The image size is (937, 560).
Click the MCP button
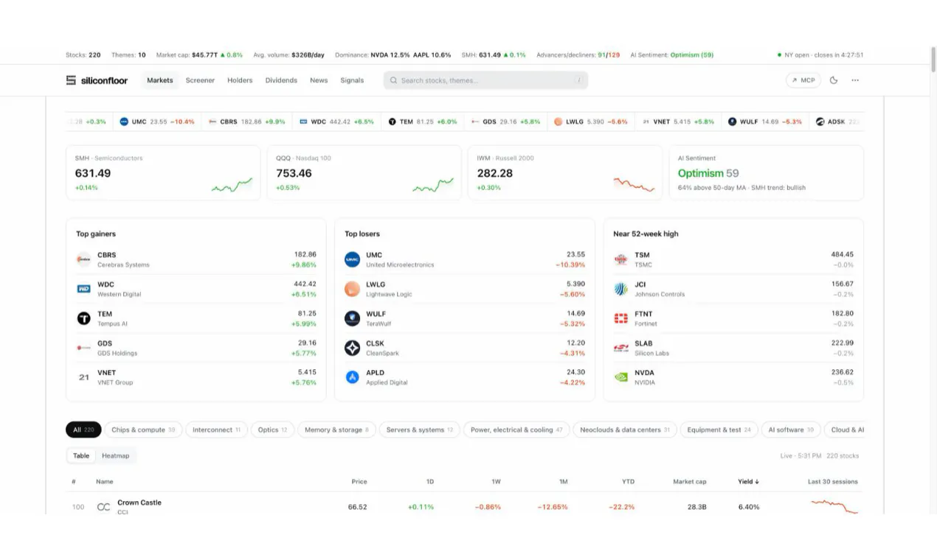(x=803, y=80)
